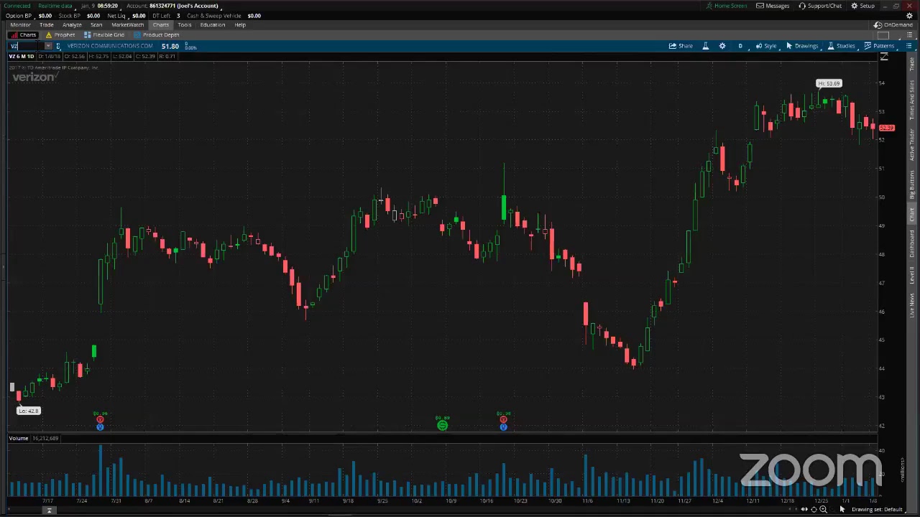
Task: Open the D timeframe dropdown
Action: 740,46
